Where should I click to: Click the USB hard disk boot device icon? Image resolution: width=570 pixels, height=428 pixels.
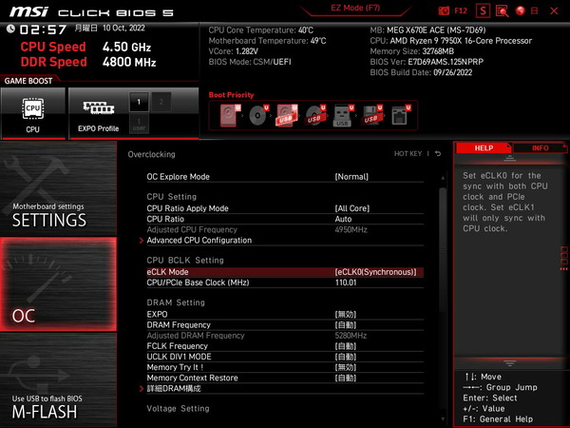coord(287,116)
